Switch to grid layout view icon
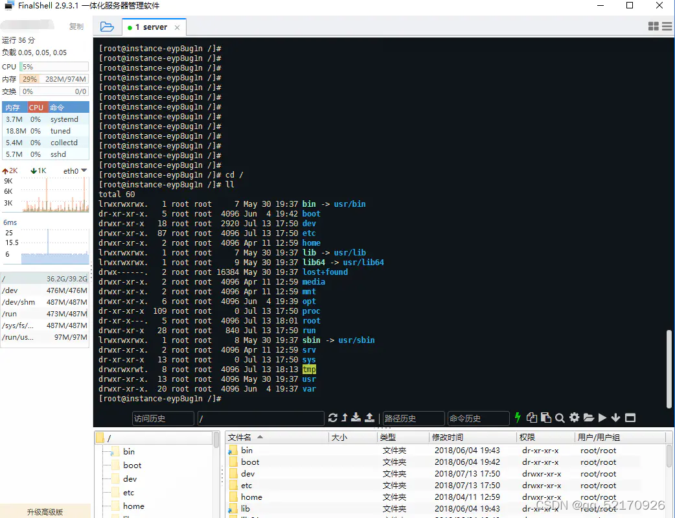 pos(654,27)
